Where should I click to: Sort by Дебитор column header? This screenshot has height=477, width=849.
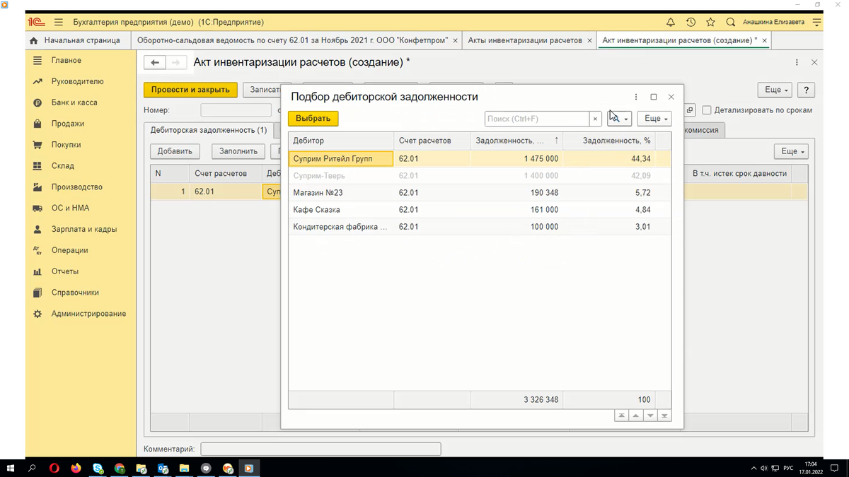[x=340, y=141]
